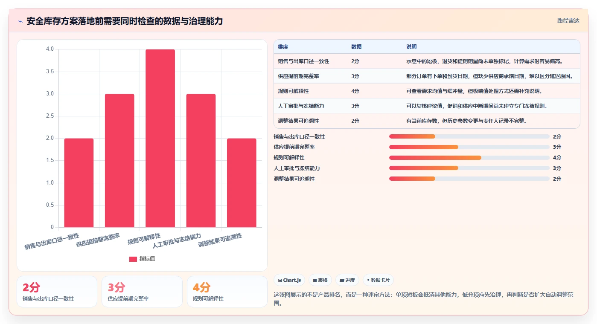Click the description starting 可查看需求均值
The height and width of the screenshot is (324, 597).
pos(474,91)
